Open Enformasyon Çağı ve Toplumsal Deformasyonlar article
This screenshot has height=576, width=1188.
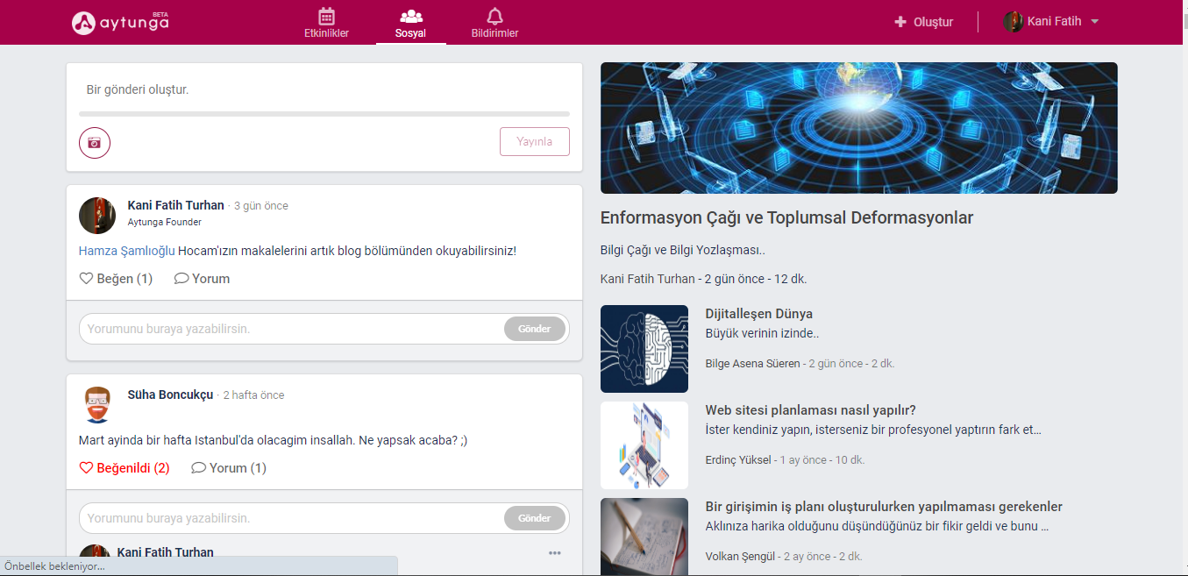point(786,218)
